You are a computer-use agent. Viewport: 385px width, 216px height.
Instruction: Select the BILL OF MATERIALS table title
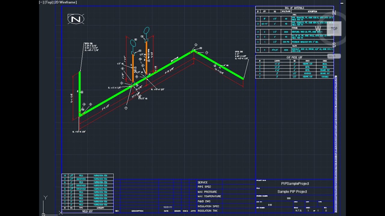click(x=294, y=8)
